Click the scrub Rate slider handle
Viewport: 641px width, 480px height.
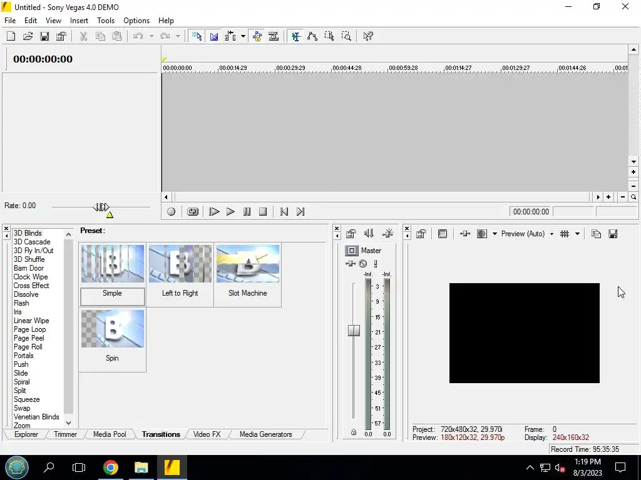point(101,207)
